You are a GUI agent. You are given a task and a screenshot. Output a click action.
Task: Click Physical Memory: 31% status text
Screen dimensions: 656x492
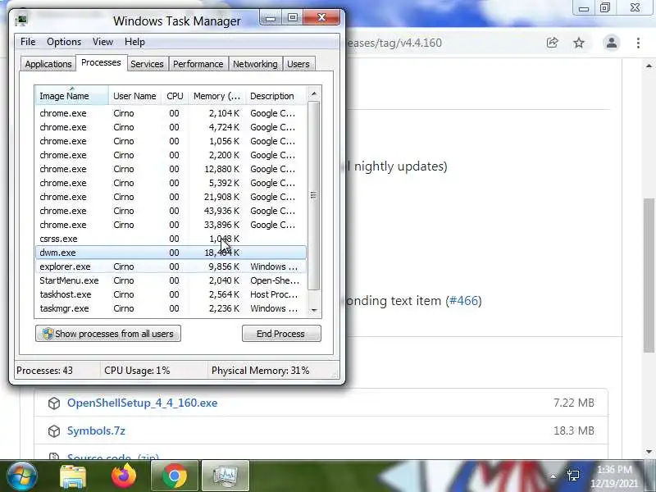click(x=260, y=371)
